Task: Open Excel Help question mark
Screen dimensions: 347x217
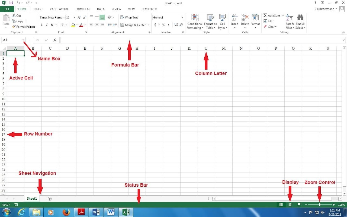Action: 315,3
